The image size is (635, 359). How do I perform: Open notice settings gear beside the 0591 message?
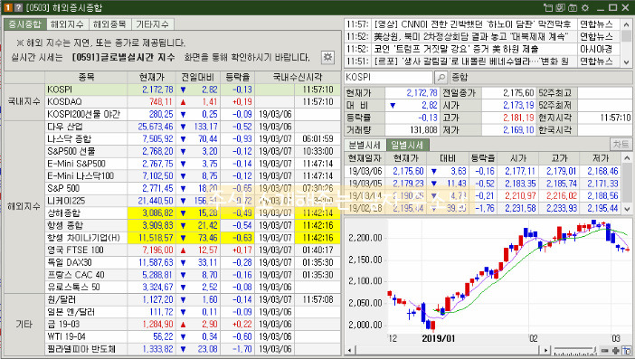pyautogui.click(x=327, y=57)
